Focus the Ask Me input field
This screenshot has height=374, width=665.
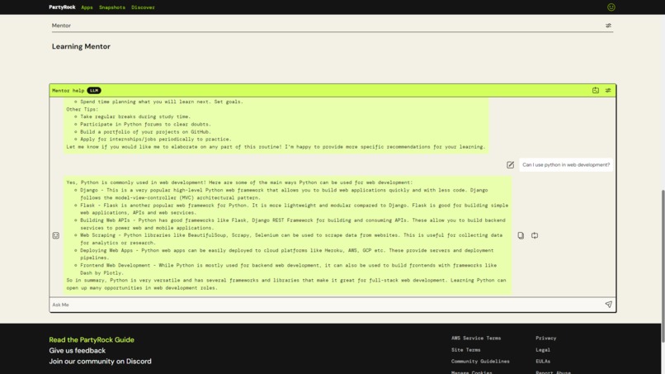[327, 305]
